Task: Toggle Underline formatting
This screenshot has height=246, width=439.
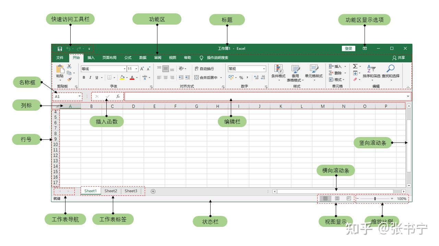Action: click(x=97, y=78)
